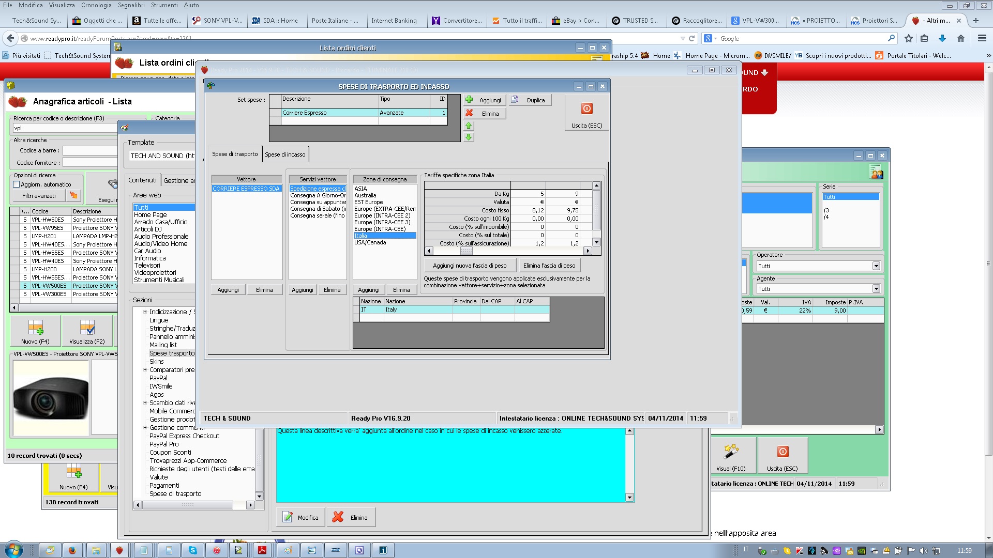Image resolution: width=993 pixels, height=558 pixels.
Task: Click the Visual (F10) wand icon
Action: point(731,456)
